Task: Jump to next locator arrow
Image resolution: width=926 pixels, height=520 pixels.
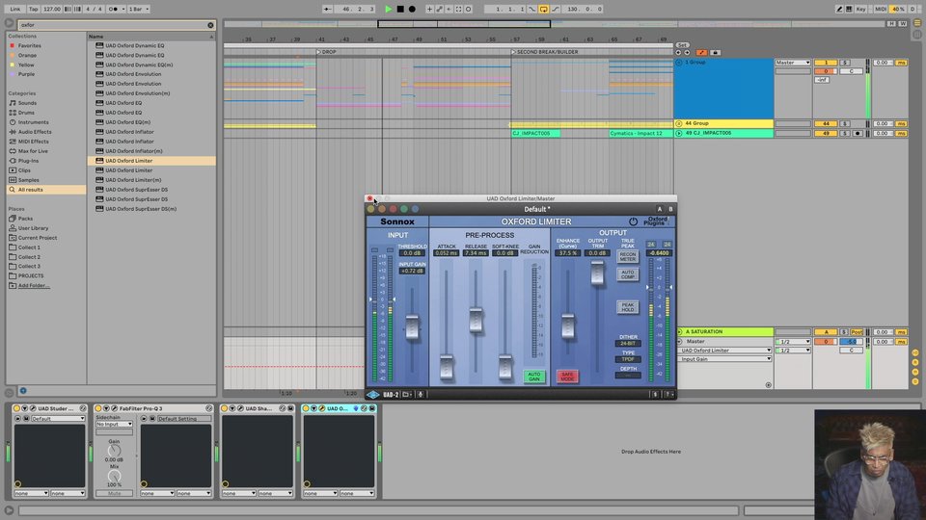Action: coord(687,52)
